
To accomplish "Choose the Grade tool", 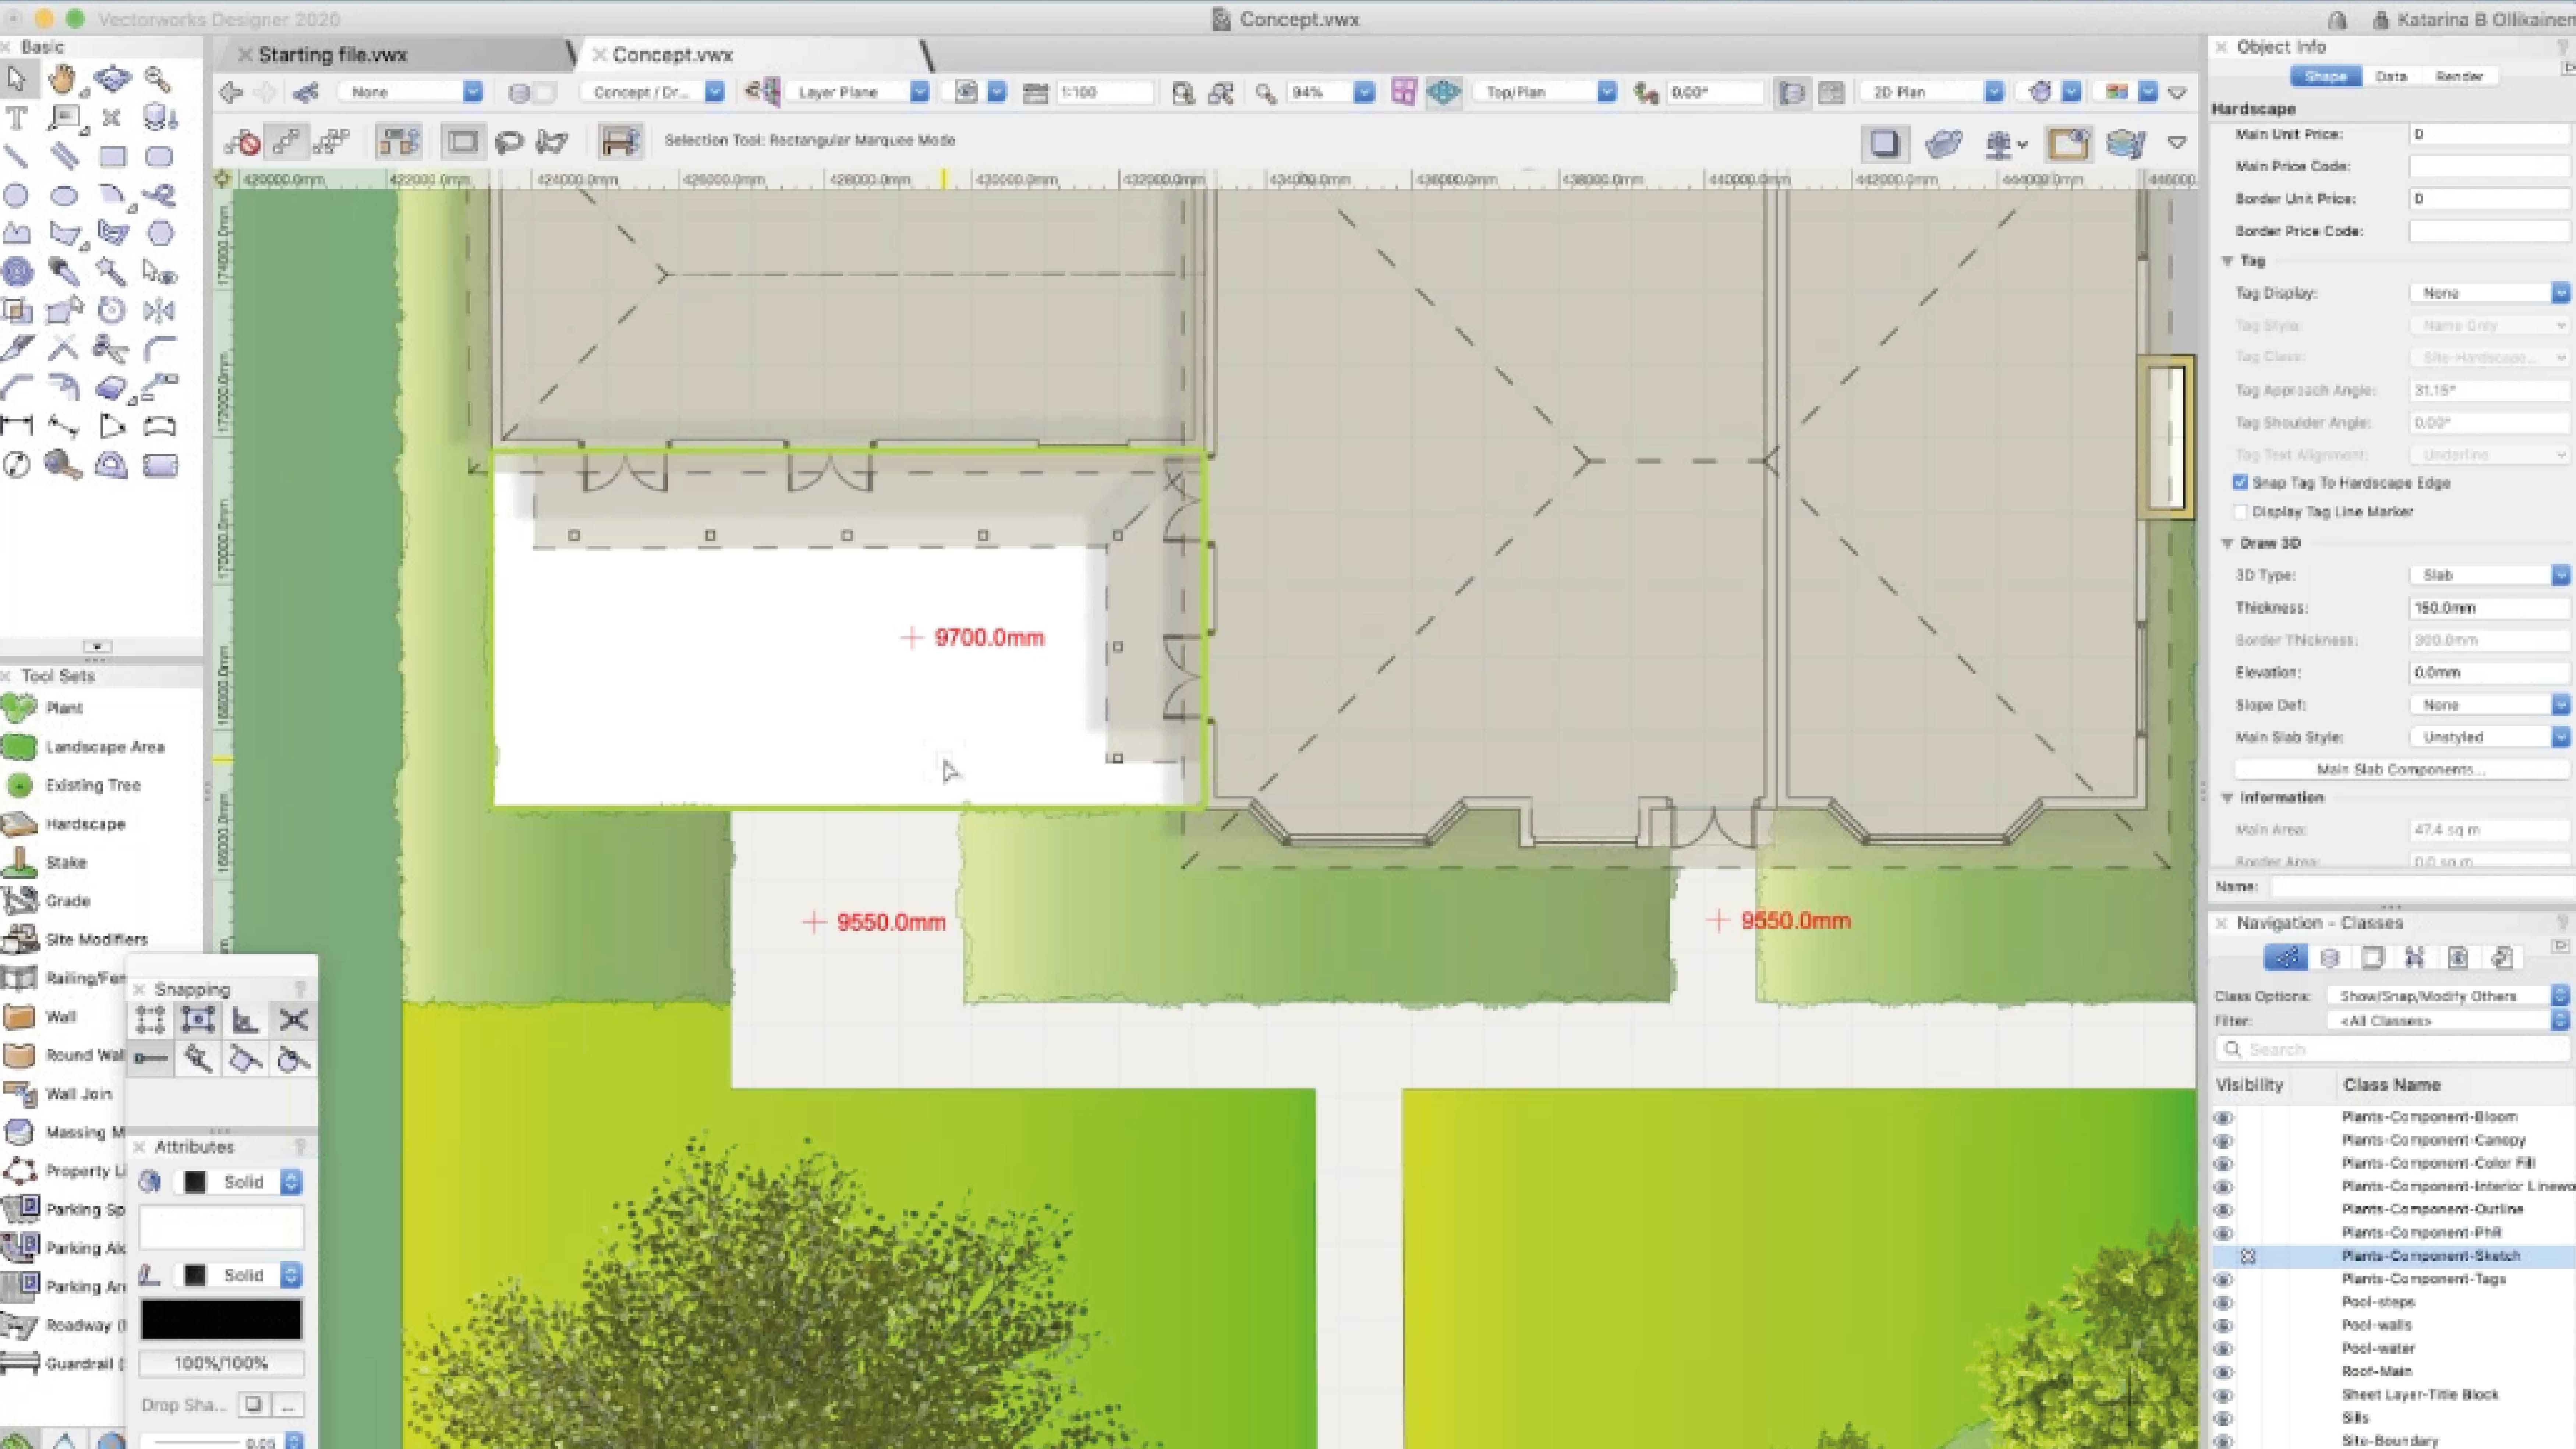I will tap(48, 901).
